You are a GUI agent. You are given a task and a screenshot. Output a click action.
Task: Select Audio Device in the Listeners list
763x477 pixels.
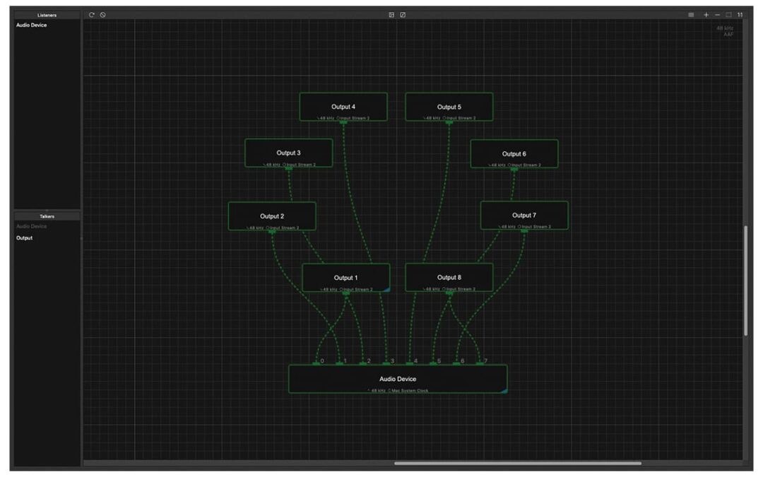coord(32,25)
